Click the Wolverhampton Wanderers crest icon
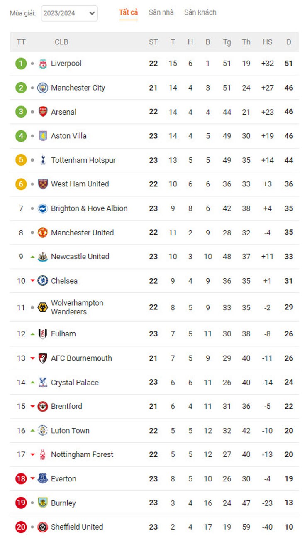Image resolution: width=307 pixels, height=542 pixels. pos(43,307)
